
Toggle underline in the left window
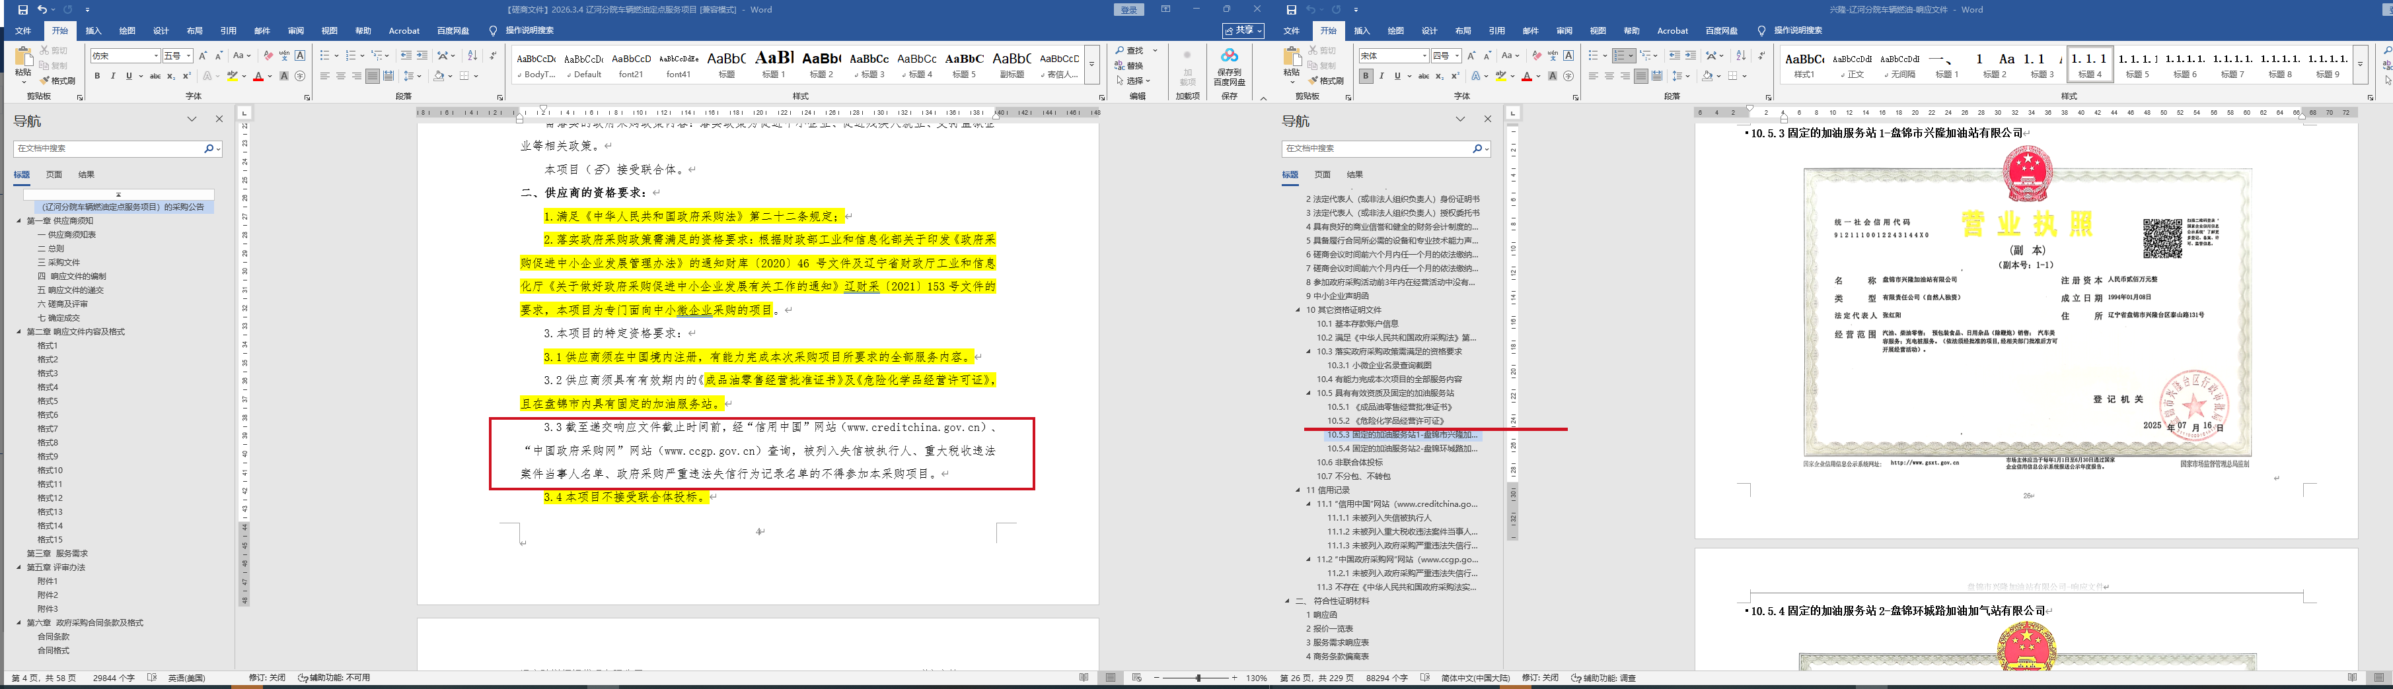(128, 76)
